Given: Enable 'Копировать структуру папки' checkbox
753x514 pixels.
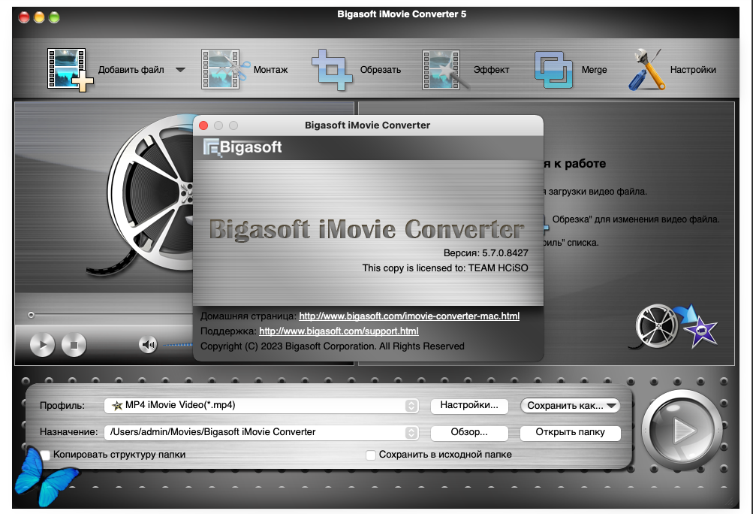Looking at the screenshot, I should [47, 455].
